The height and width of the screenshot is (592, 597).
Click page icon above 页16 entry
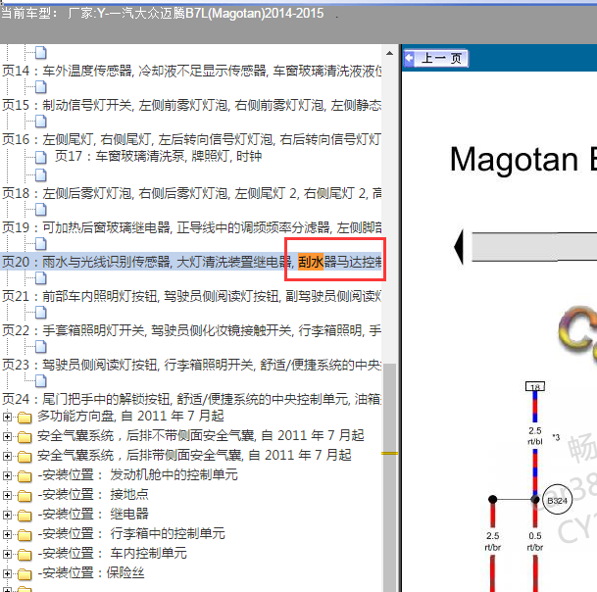click(x=41, y=122)
